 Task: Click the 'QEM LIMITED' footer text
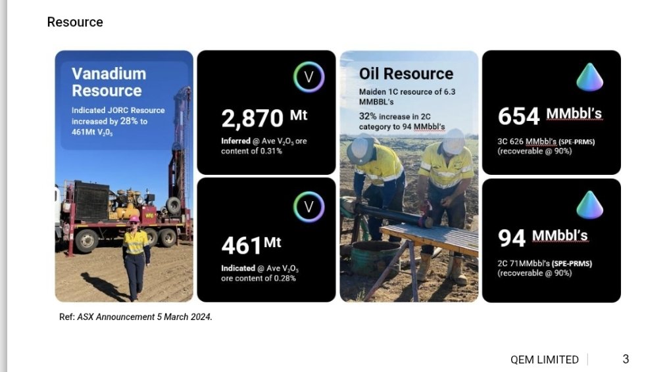tap(545, 360)
